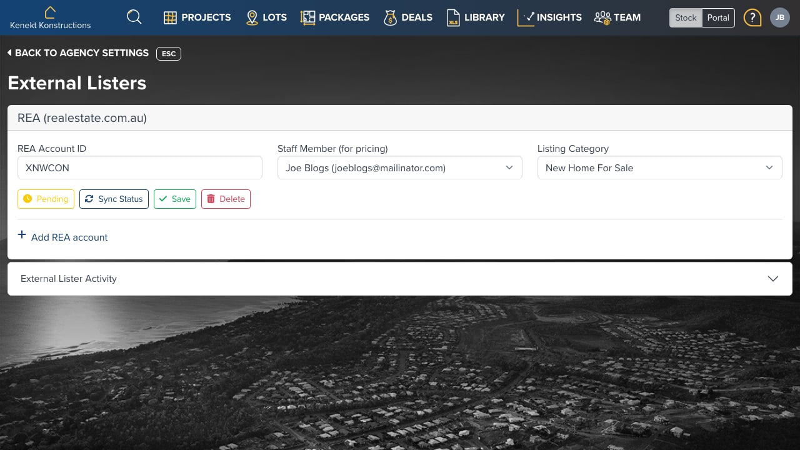Image resolution: width=800 pixels, height=450 pixels.
Task: Open the Lots menu
Action: coord(266,17)
